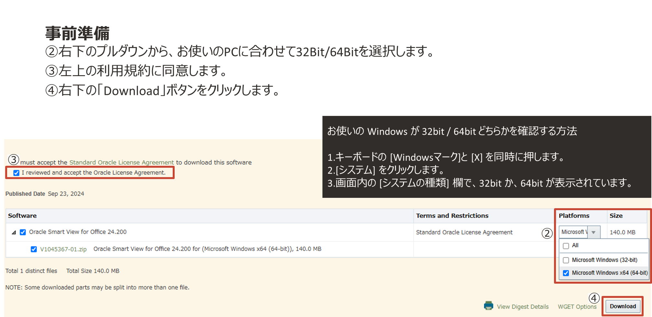Toggle the Oracle License Agreement acceptance checkbox

pyautogui.click(x=16, y=173)
